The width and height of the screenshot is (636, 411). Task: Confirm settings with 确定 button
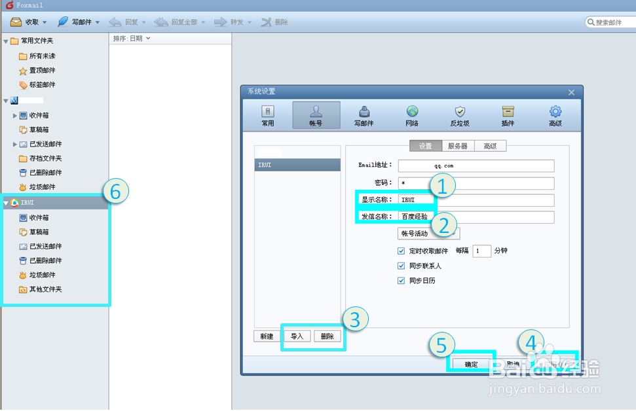coord(472,365)
